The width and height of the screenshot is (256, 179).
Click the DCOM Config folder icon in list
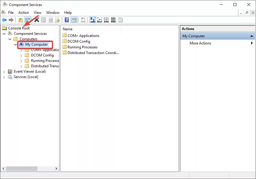pyautogui.click(x=65, y=41)
